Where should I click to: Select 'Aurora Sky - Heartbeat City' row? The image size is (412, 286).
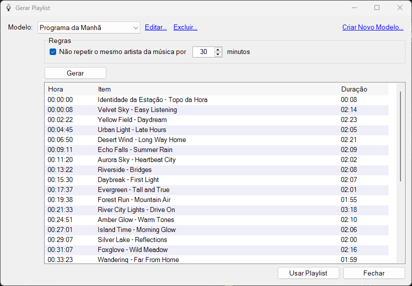(217, 159)
